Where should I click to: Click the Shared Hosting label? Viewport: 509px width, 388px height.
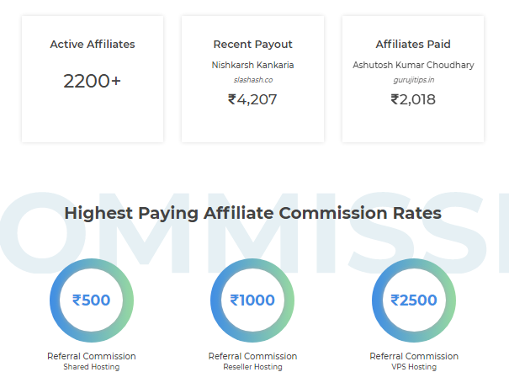click(x=92, y=367)
